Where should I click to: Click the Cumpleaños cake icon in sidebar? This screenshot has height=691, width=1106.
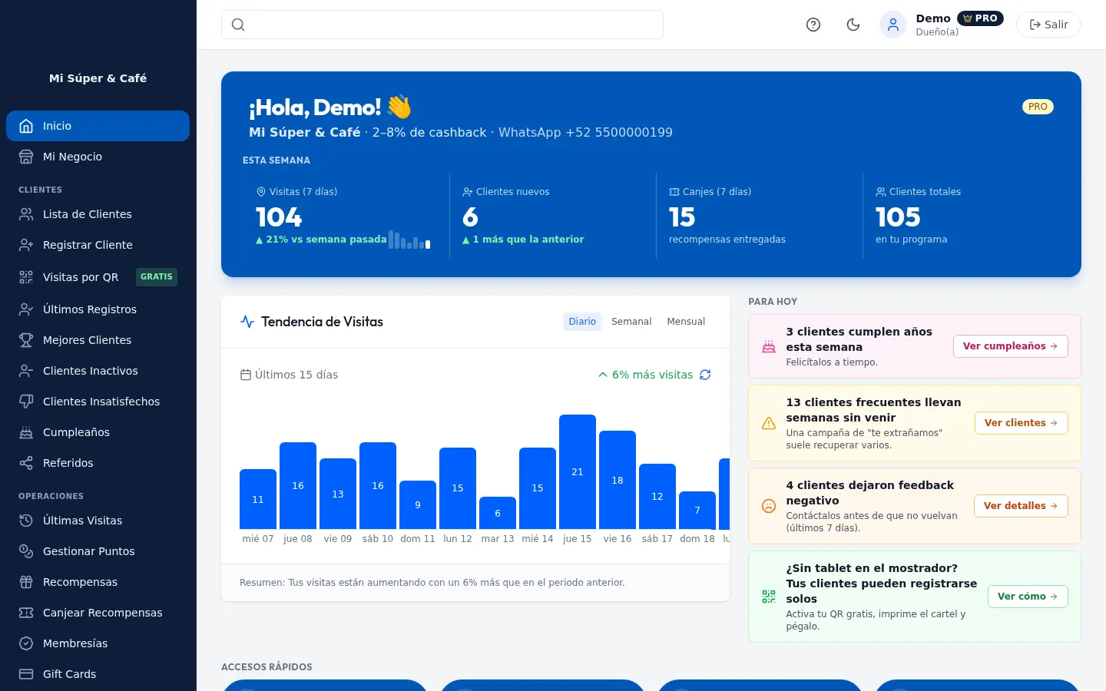26,432
